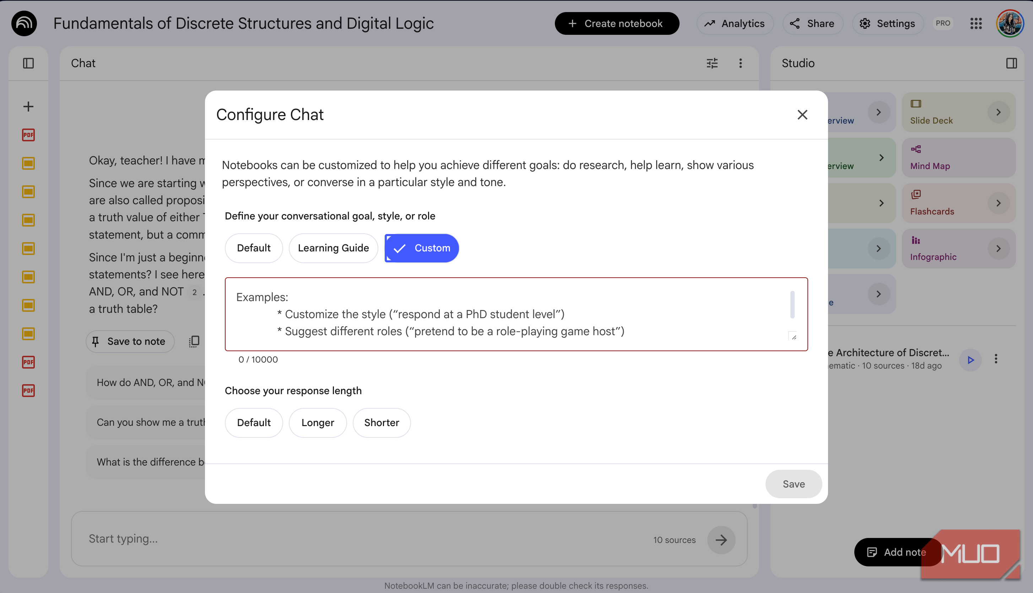
Task: Open the Chat three-dot menu
Action: pyautogui.click(x=741, y=63)
